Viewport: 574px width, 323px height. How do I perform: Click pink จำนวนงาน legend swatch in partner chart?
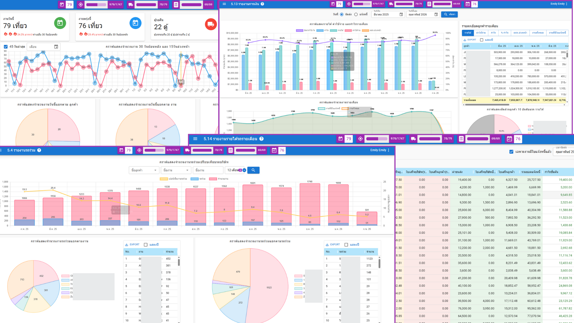[213, 179]
